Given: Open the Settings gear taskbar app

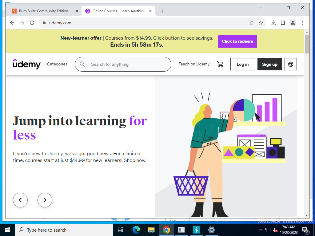Looking at the screenshot, I should [211, 230].
